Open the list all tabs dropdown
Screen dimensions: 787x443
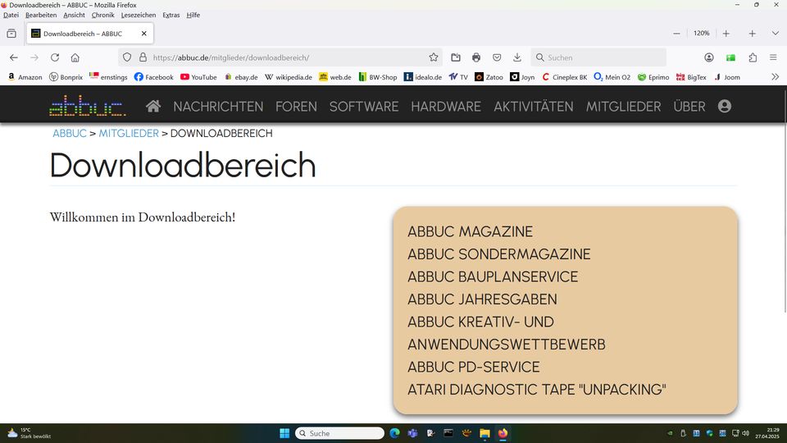pos(776,34)
